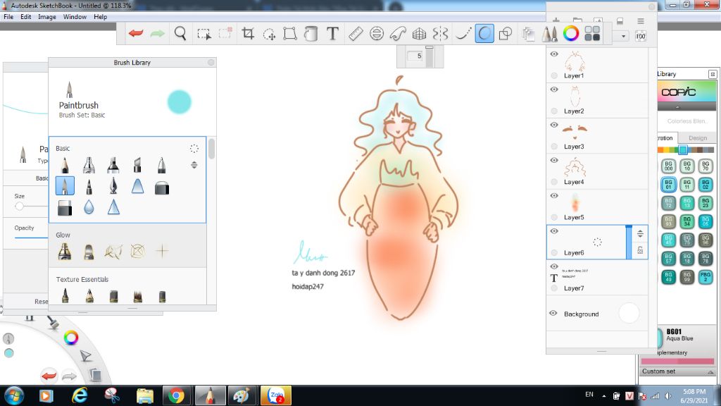Select the French Curve tool
The height and width of the screenshot is (406, 721).
(398, 34)
